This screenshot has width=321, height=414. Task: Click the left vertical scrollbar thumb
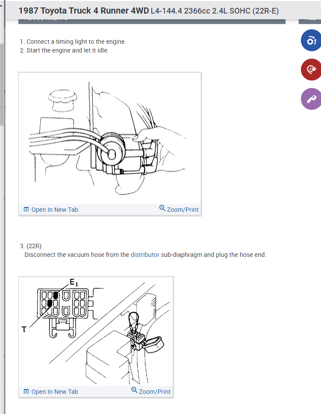pyautogui.click(x=2, y=84)
